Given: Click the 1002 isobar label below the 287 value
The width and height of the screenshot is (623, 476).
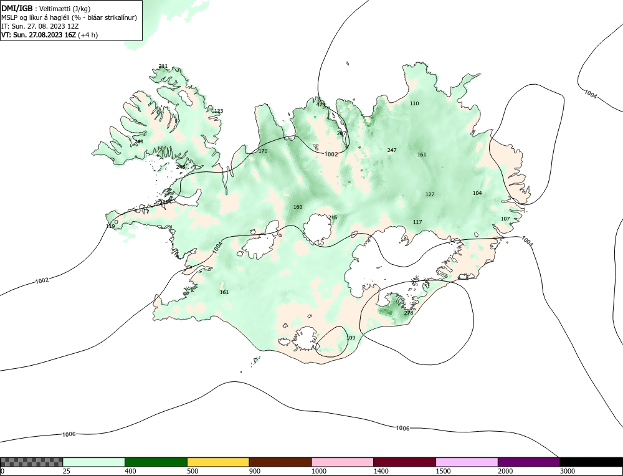Looking at the screenshot, I should [331, 154].
